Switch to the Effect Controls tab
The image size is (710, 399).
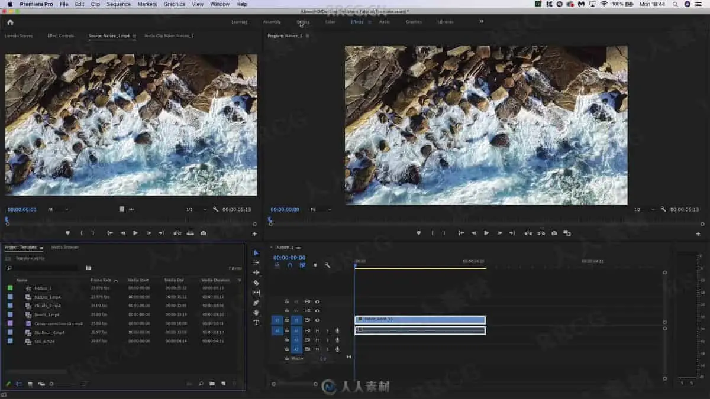(x=61, y=36)
